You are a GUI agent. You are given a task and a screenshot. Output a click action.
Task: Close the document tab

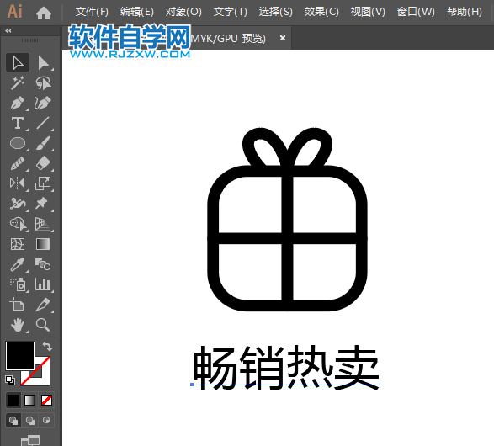(283, 38)
